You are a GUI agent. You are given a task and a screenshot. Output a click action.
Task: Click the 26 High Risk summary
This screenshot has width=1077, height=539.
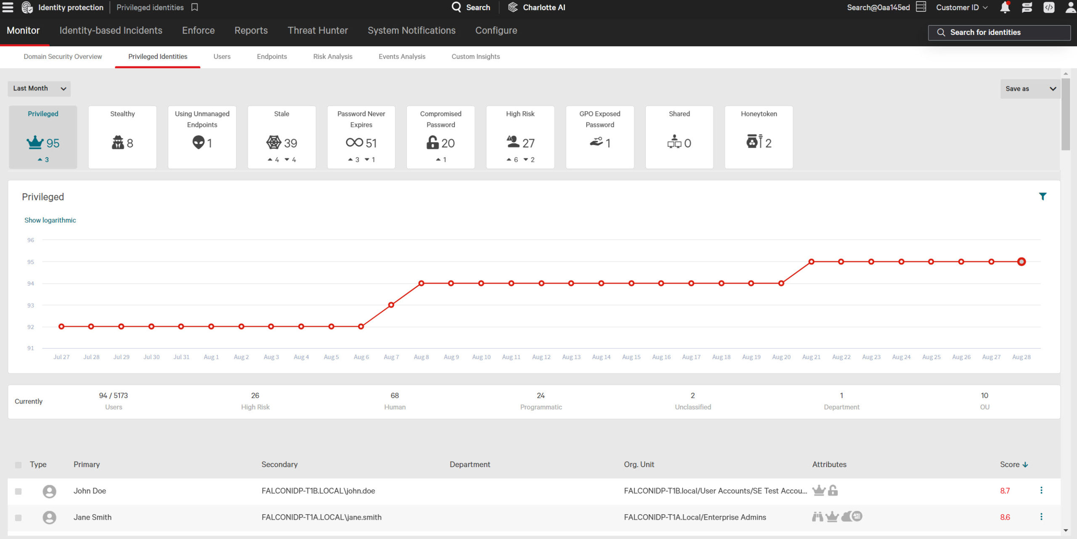[255, 401]
